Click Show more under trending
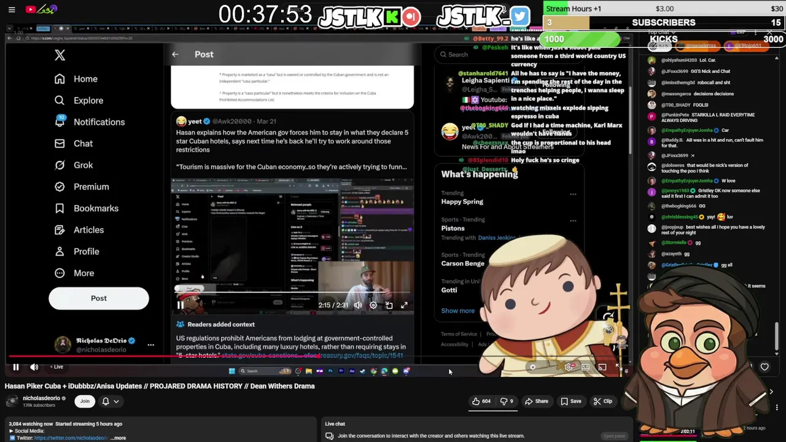Screen dimensions: 786x442 [458, 311]
